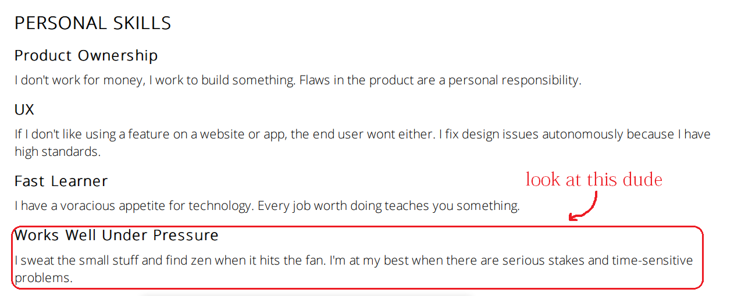Screen dimensions: 734x296
Task: Click the red 'look at this dude' annotation
Action: coord(594,179)
